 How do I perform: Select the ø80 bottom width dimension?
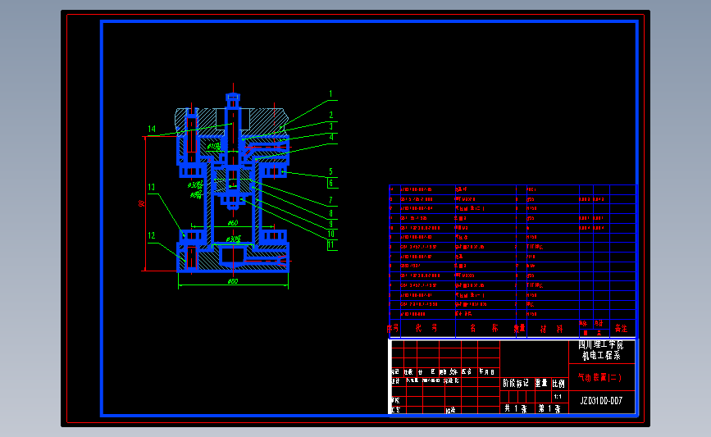click(x=233, y=281)
